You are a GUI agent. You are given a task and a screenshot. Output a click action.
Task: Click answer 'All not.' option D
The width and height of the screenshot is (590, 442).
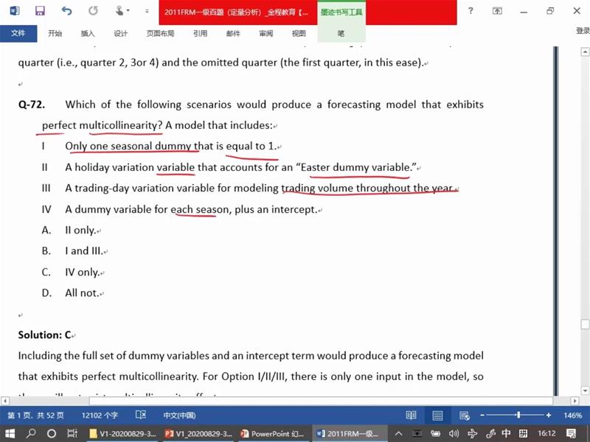coord(82,292)
